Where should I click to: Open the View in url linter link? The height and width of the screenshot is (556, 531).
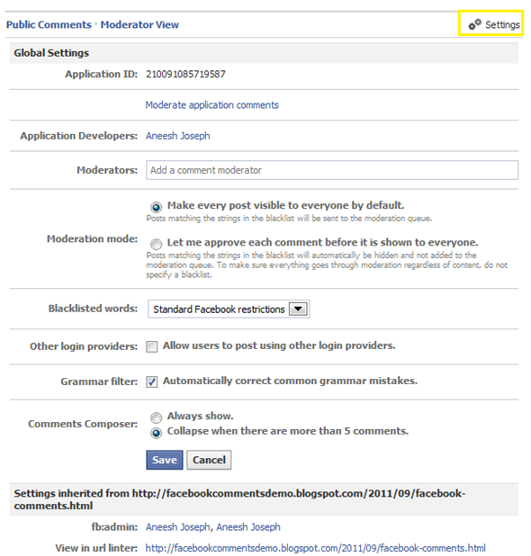pos(315,548)
